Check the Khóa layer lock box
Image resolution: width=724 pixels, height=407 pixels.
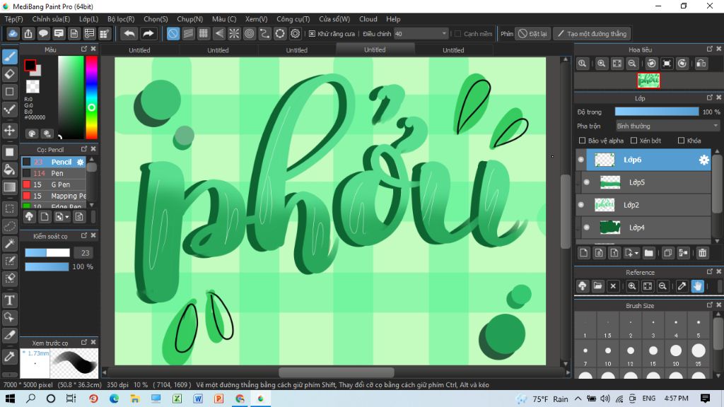pos(681,141)
